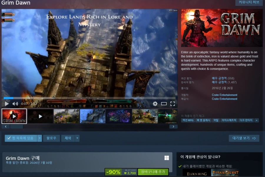Select the 약탈 tag
This screenshot has width=265, height=177.
[216, 120]
